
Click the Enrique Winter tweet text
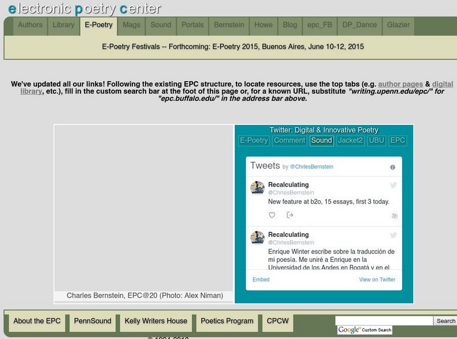(331, 259)
